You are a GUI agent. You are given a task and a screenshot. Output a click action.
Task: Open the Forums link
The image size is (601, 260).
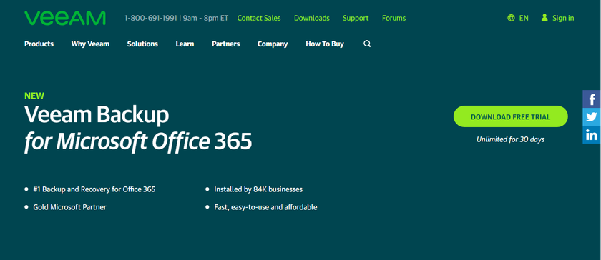[394, 18]
